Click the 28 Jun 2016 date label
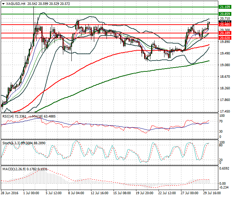Screen dimensions: 232x197 (x=9, y=193)
